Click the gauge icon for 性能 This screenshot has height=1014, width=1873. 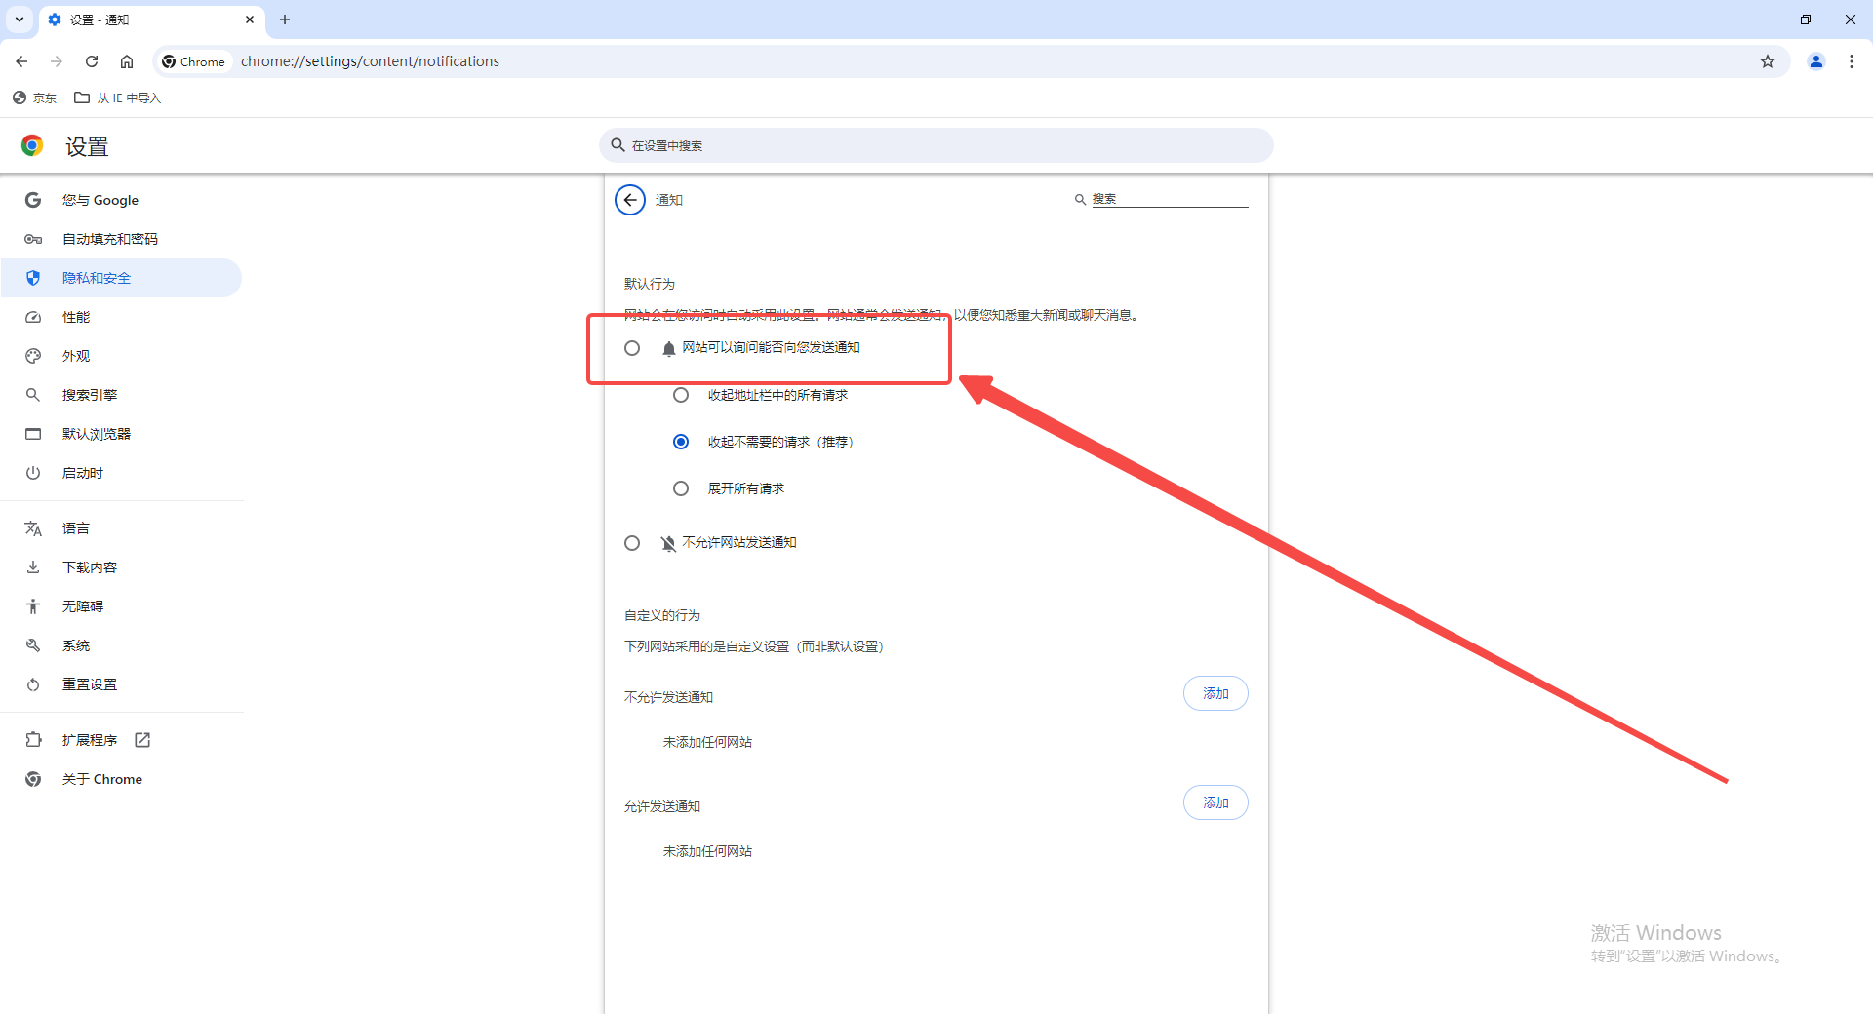[33, 317]
